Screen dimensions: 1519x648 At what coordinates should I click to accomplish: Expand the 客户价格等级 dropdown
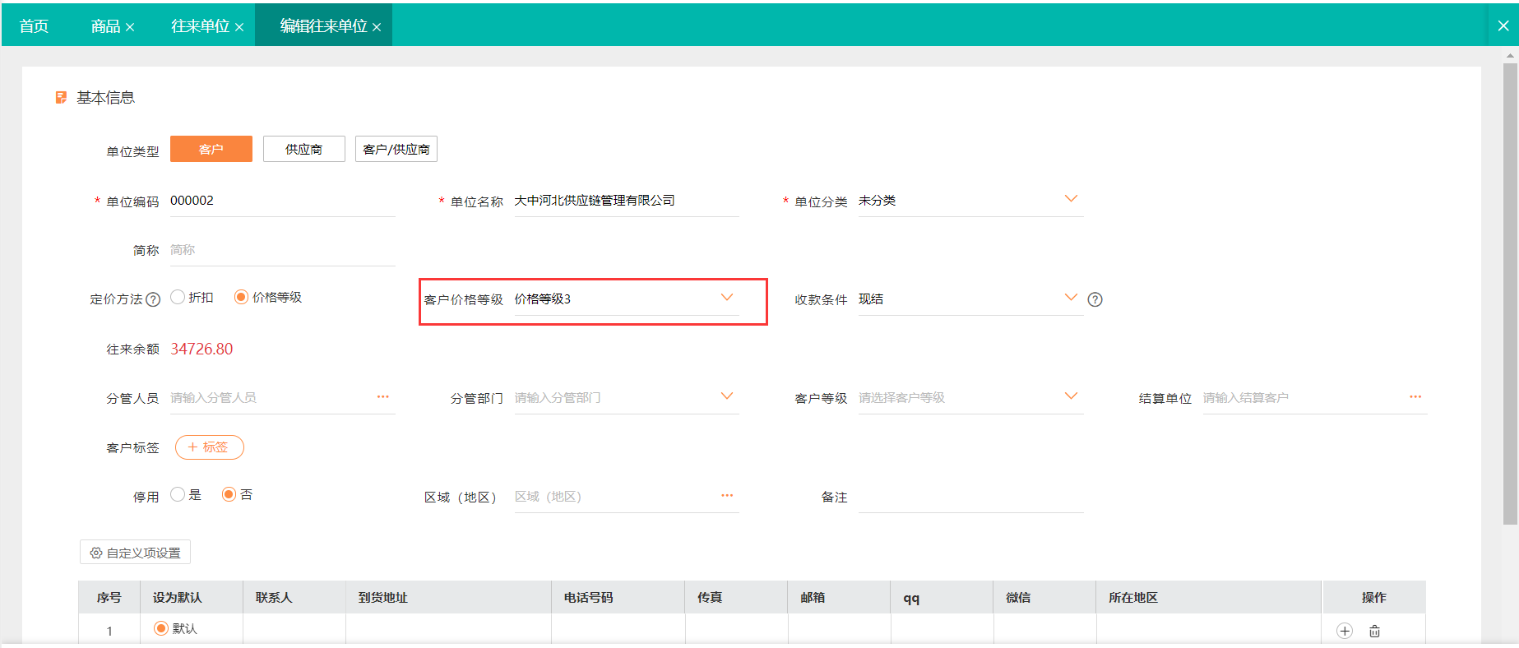[x=727, y=298]
